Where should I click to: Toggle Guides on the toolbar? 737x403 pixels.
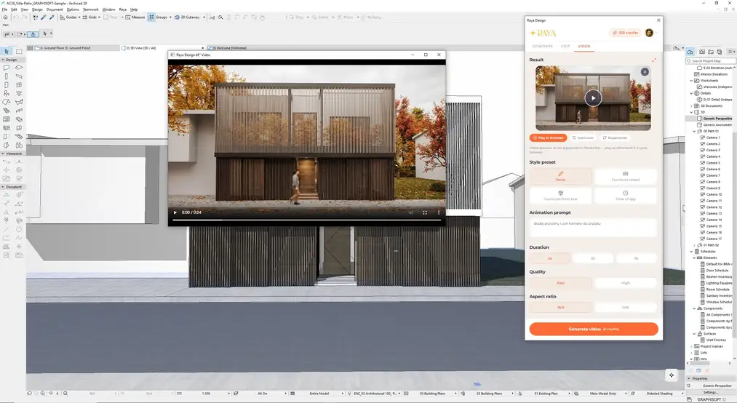pos(68,17)
